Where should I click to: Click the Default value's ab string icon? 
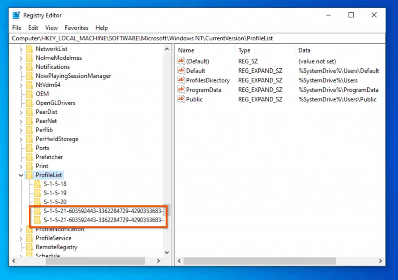[x=180, y=71]
